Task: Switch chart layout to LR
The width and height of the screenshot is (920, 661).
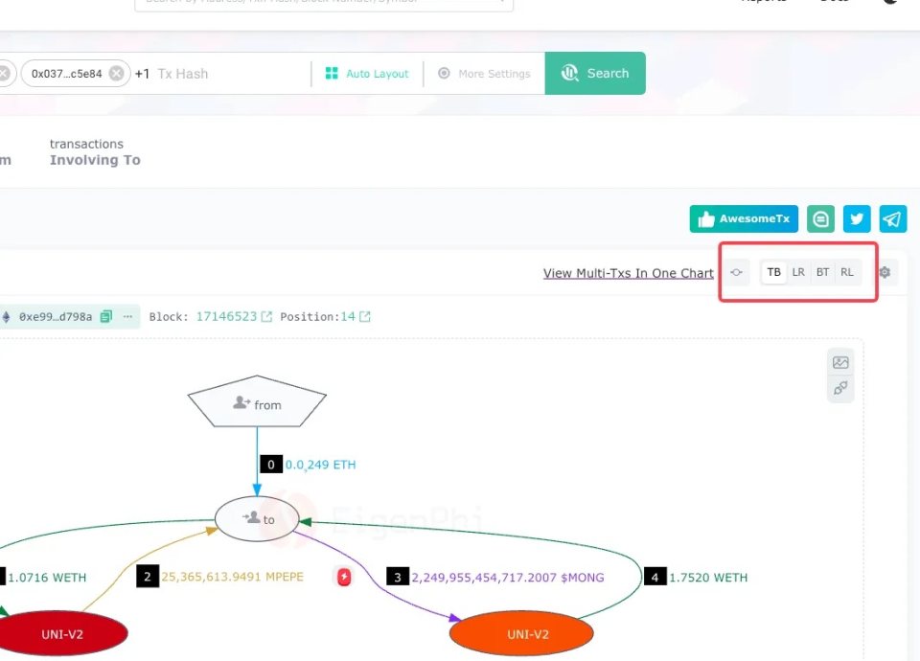Action: click(x=797, y=272)
